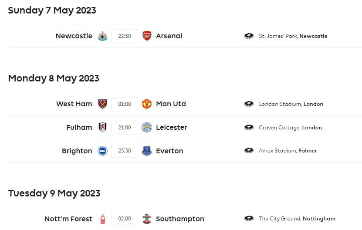Select the 23:30 Brighton vs Everton time
Image resolution: width=362 pixels, height=230 pixels.
point(125,151)
